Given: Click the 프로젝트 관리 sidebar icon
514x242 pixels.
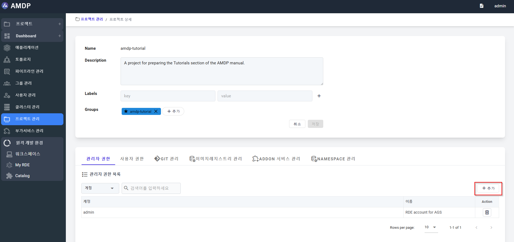Looking at the screenshot, I should tap(7, 119).
